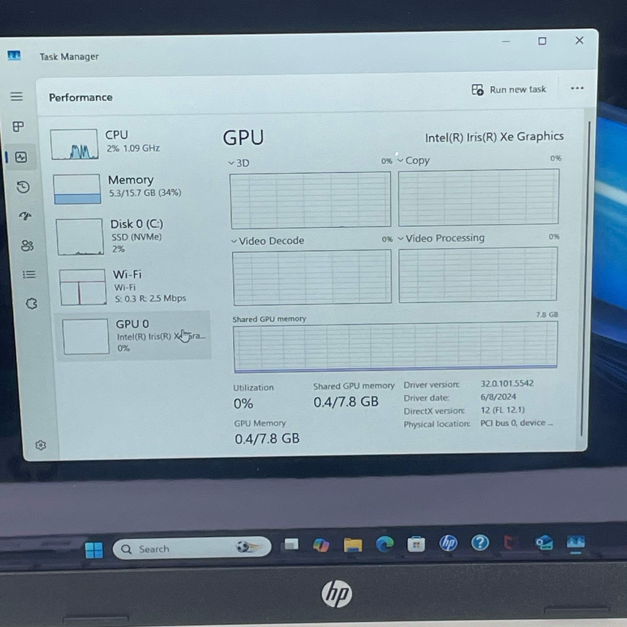Click the taskbar Search box
The width and height of the screenshot is (627, 627).
coord(192,548)
